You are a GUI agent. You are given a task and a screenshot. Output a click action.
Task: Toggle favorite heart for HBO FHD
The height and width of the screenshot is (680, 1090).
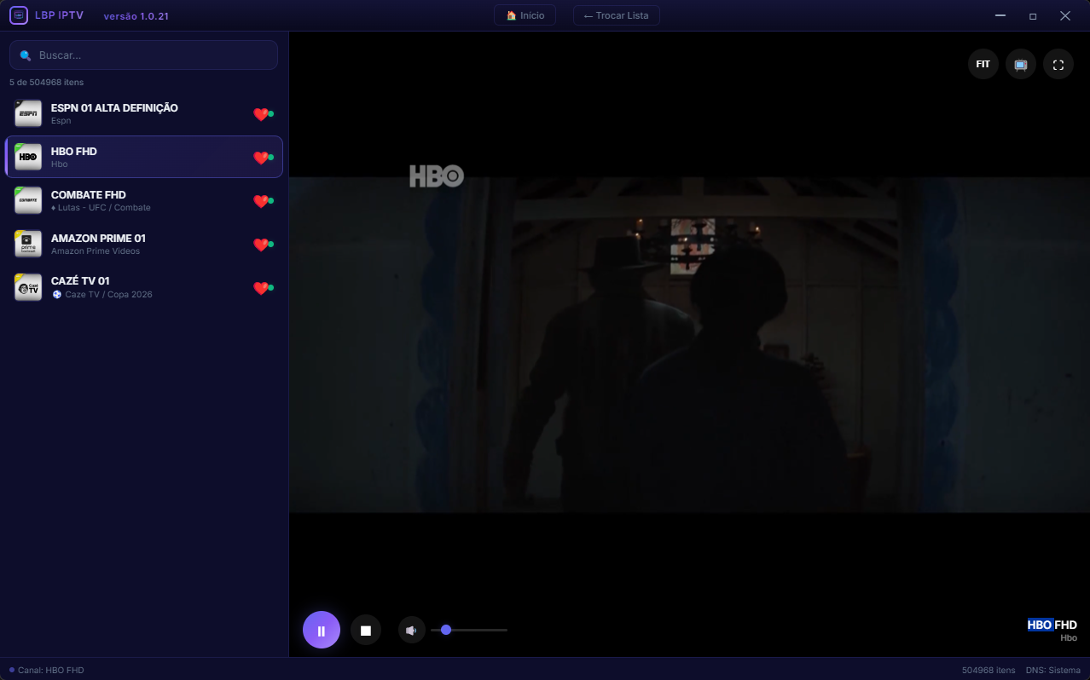261,158
